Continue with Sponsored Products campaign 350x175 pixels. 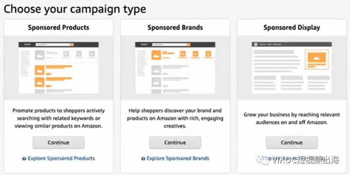pos(59,143)
